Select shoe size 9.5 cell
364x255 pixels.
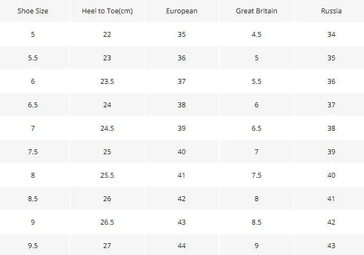pos(33,245)
